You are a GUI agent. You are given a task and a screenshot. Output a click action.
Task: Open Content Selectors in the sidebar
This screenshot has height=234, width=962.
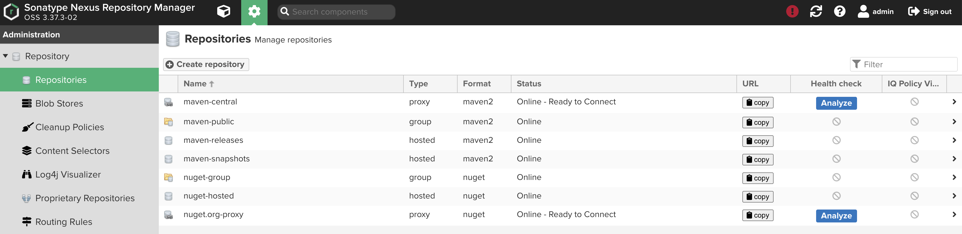coord(79,151)
